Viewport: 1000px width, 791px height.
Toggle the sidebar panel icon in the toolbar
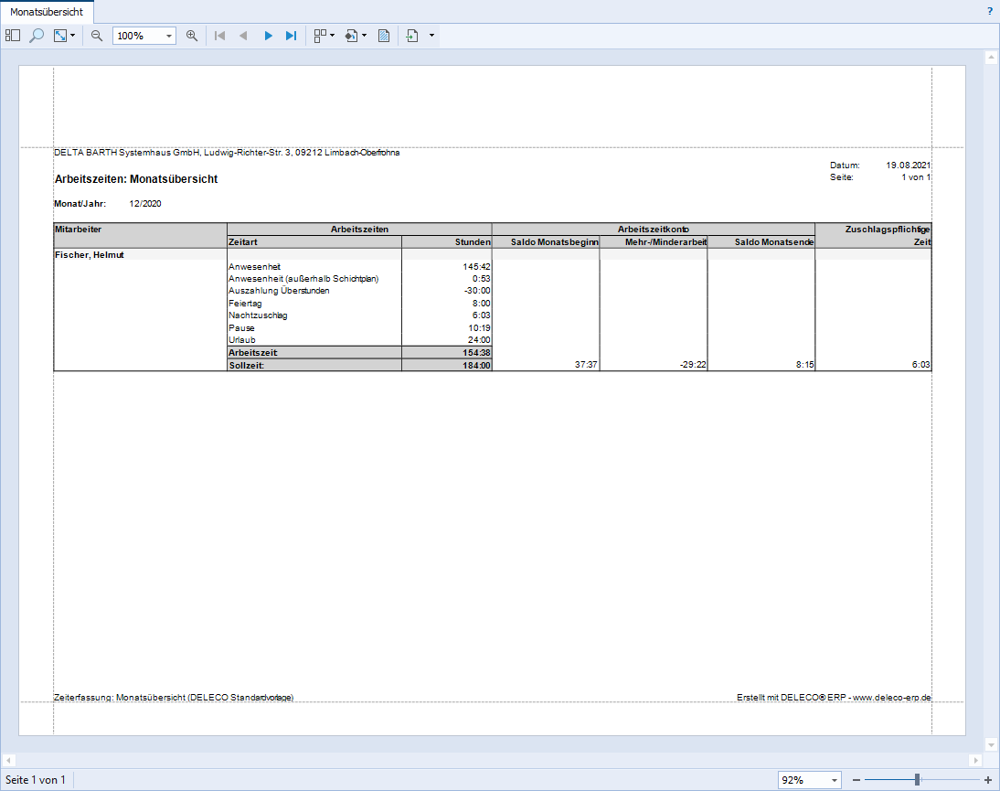click(x=12, y=36)
